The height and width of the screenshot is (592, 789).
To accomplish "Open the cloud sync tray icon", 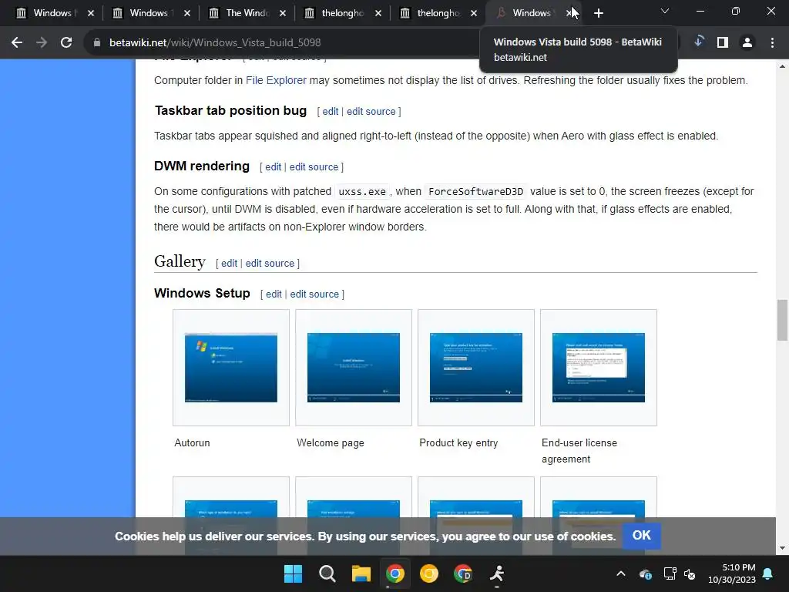I will click(646, 573).
